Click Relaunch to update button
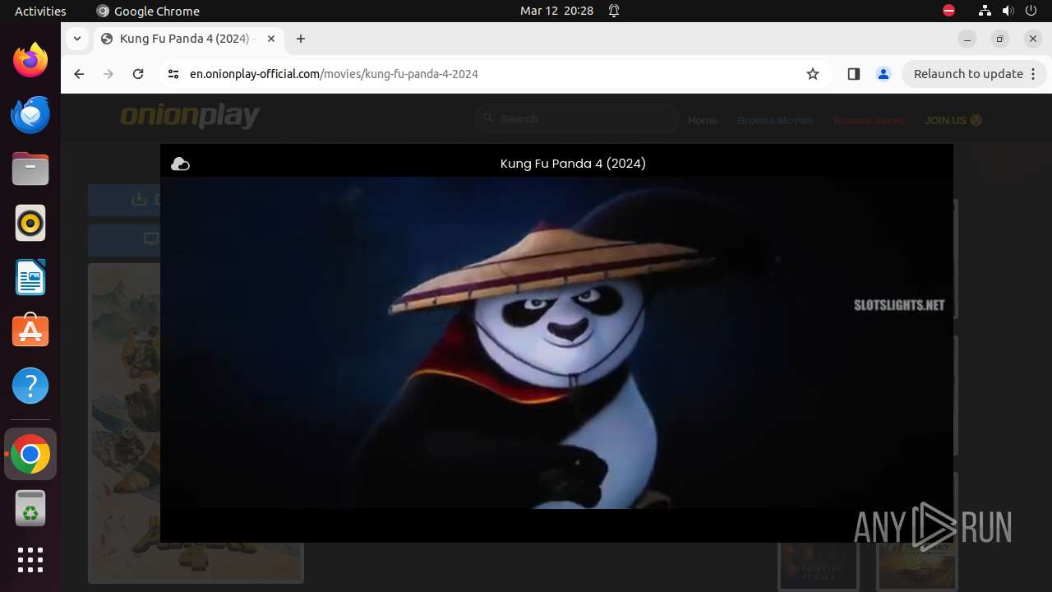The height and width of the screenshot is (592, 1052). coord(968,74)
